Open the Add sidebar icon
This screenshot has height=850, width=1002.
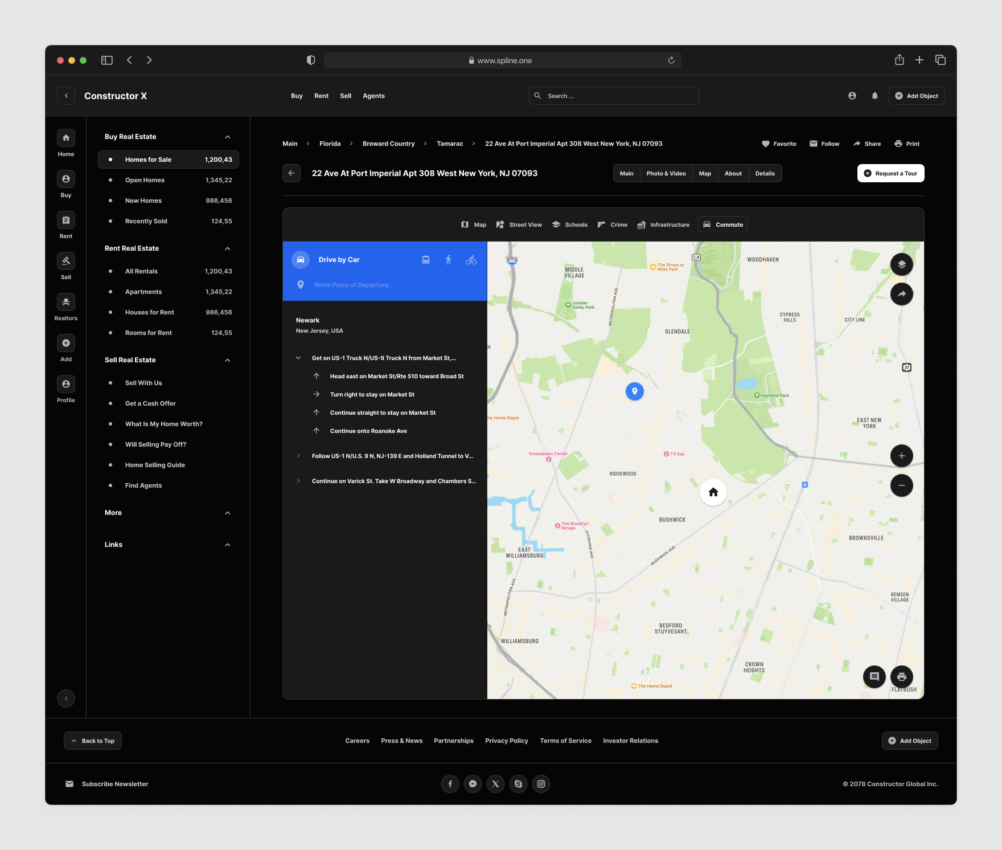coord(66,343)
